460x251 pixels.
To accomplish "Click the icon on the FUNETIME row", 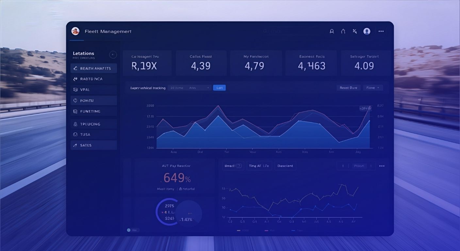I will point(75,111).
